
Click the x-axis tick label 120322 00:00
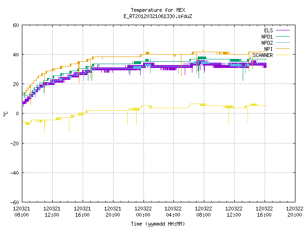[143, 212]
